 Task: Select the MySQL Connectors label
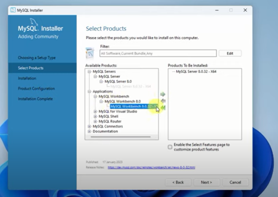[x=108, y=126]
